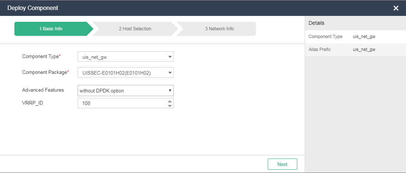Select the Alias Prefix row in Details

pos(355,50)
